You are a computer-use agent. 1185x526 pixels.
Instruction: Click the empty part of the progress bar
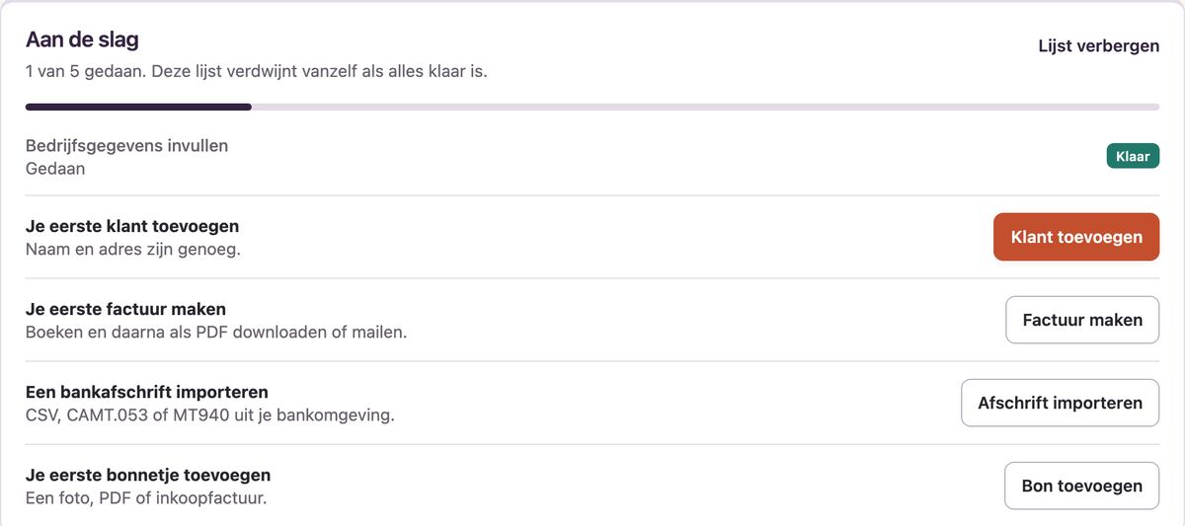(706, 107)
